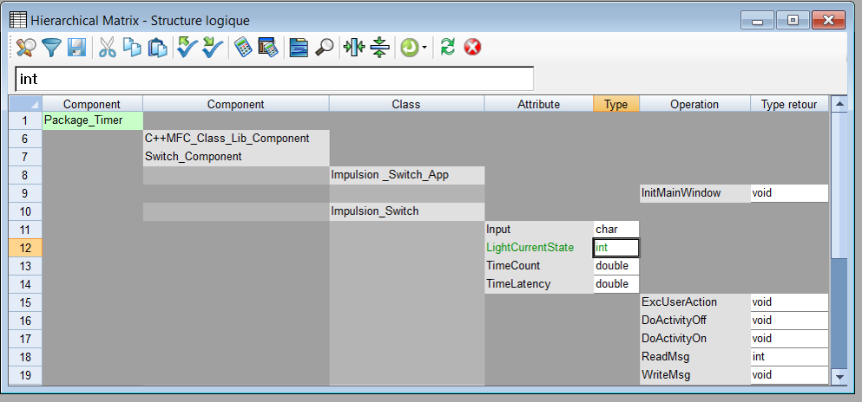Click the filter funnel icon
This screenshot has height=402, width=862.
click(x=52, y=48)
